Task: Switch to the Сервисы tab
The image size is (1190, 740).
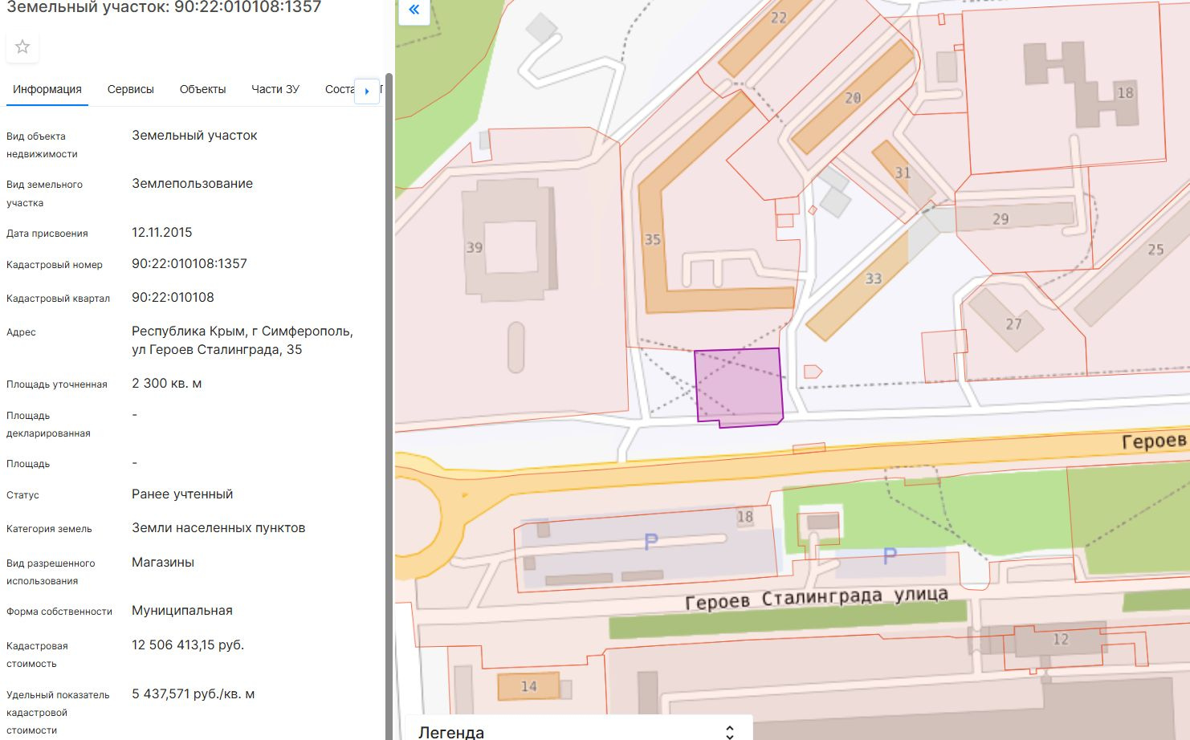Action: (x=130, y=89)
